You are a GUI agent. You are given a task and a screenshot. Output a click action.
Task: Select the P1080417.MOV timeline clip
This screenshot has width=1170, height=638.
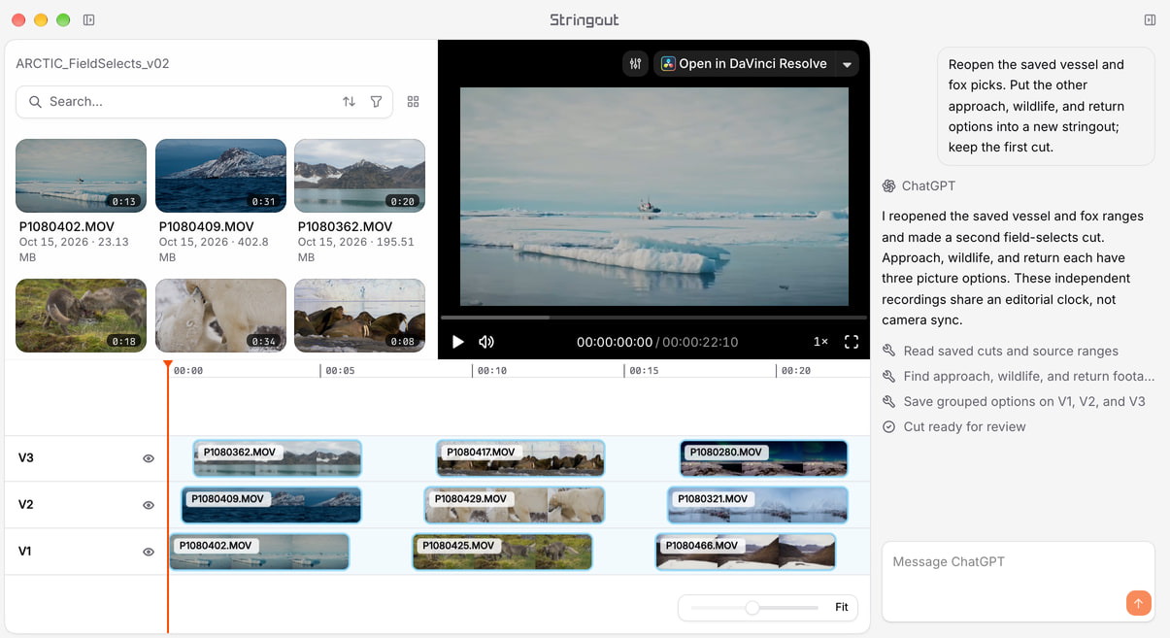coord(520,458)
